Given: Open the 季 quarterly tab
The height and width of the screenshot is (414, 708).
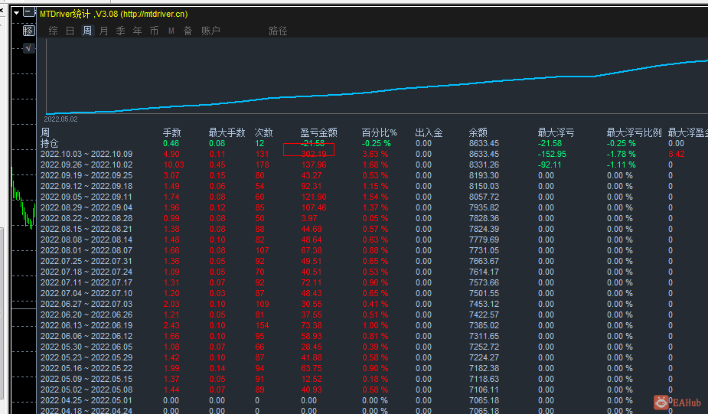Looking at the screenshot, I should (121, 31).
